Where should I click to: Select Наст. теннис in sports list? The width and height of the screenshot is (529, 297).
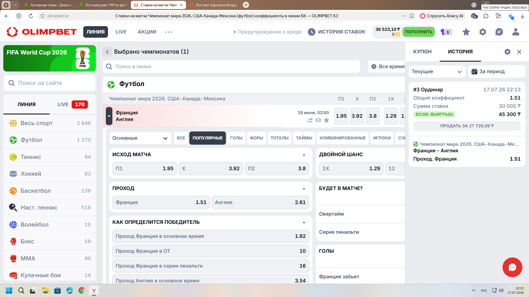pyautogui.click(x=50, y=208)
